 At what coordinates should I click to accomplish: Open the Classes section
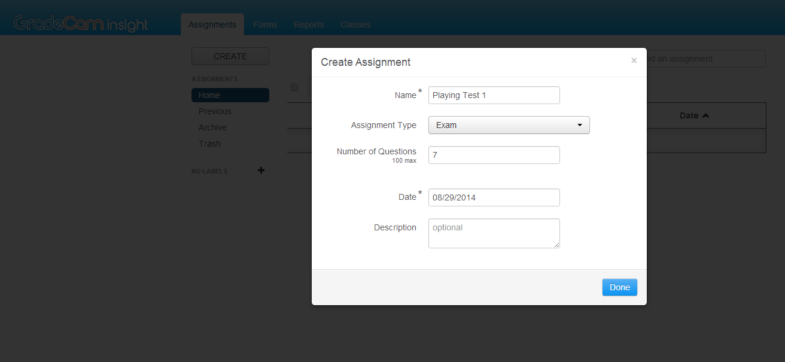click(x=355, y=25)
